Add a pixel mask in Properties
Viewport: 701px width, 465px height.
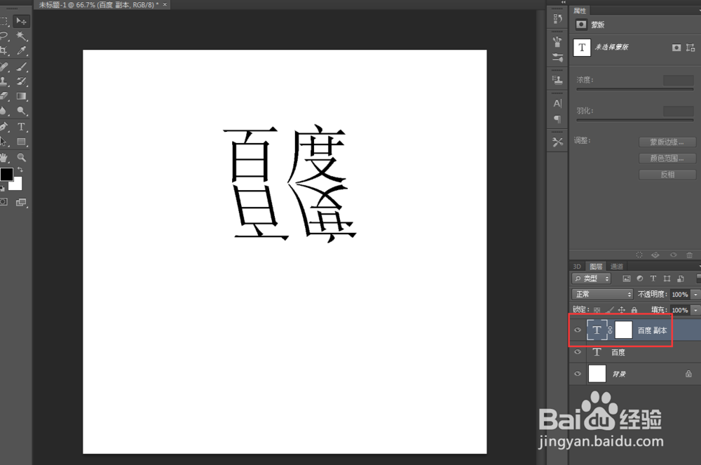(x=676, y=48)
